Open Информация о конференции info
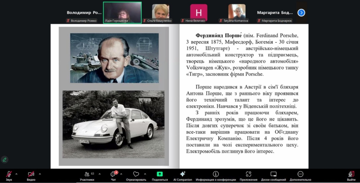 coord(216,175)
